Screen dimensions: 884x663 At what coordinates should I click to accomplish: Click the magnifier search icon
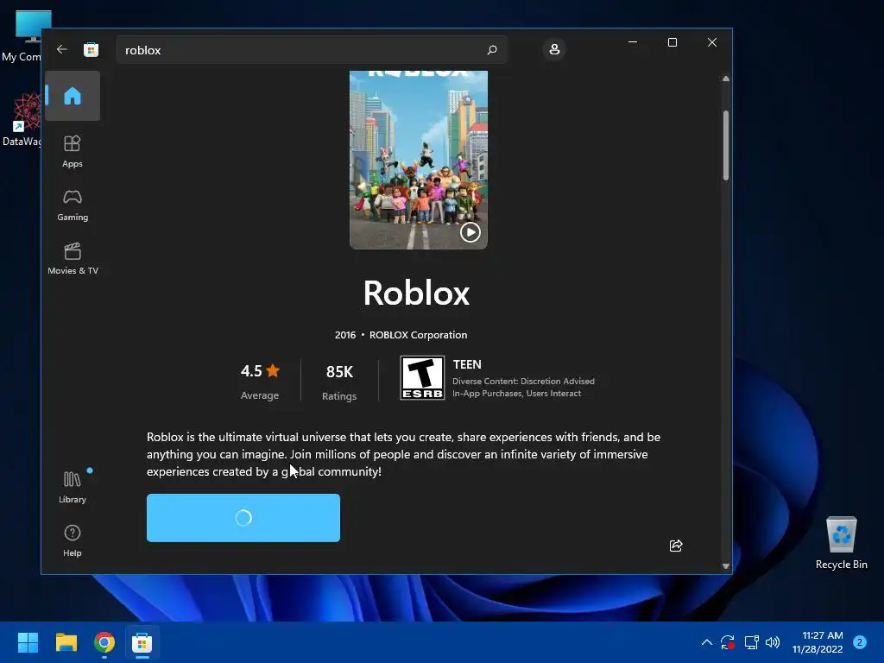point(491,50)
